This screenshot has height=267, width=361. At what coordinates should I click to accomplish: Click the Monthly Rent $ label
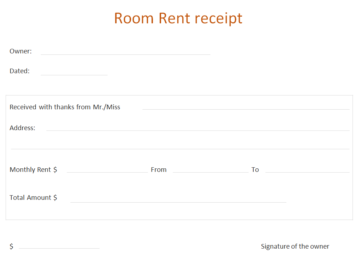[x=33, y=170]
